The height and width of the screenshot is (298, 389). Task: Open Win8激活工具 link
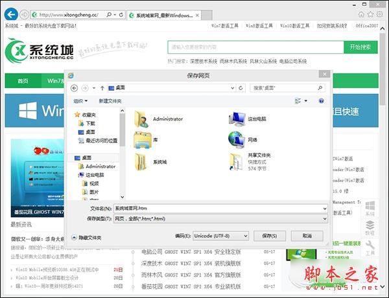259,25
